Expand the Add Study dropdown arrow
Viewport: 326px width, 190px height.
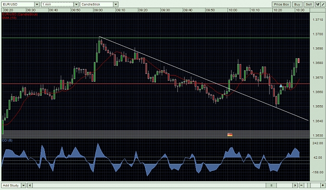[23, 185]
